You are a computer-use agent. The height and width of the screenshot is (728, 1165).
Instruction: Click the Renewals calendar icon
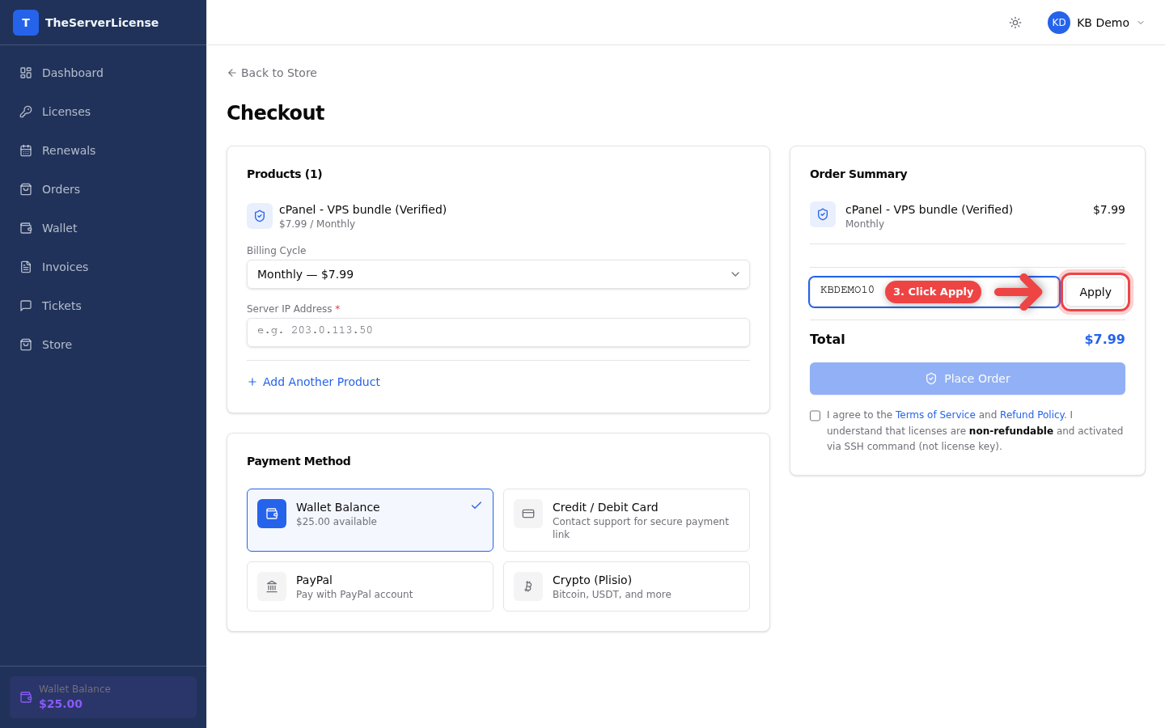tap(26, 150)
